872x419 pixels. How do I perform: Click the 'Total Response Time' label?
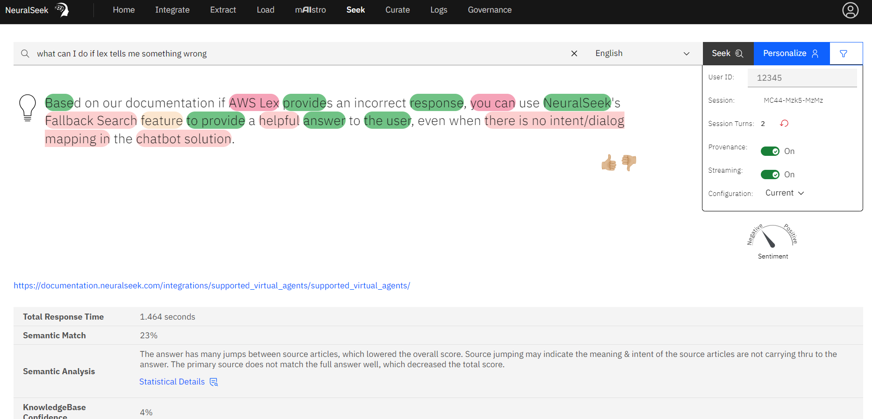tap(63, 317)
